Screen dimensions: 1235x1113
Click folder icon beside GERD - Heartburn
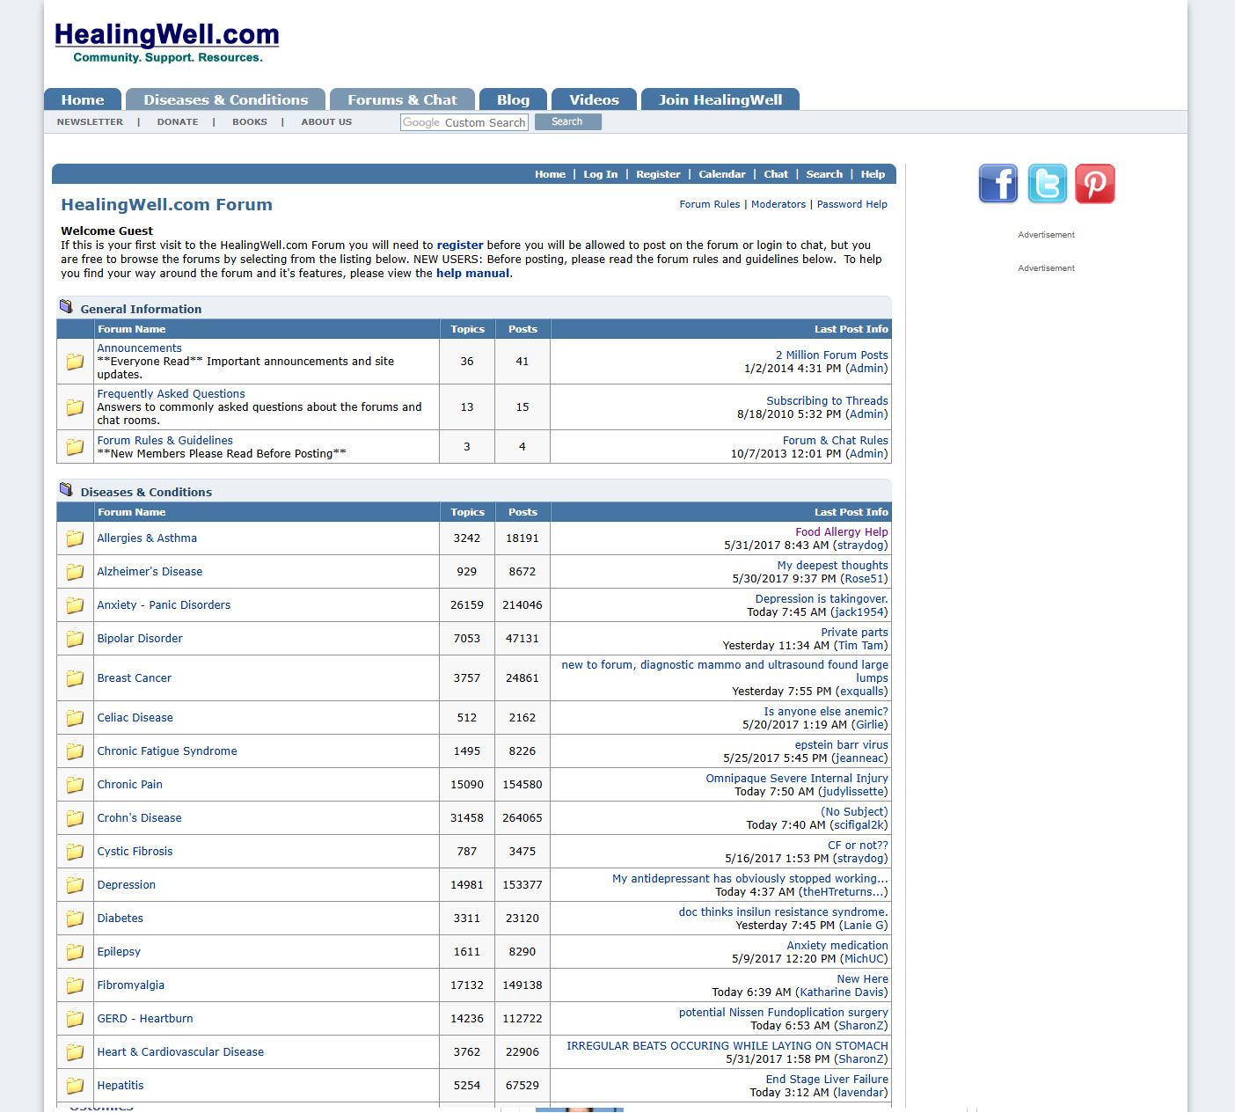tap(75, 1019)
